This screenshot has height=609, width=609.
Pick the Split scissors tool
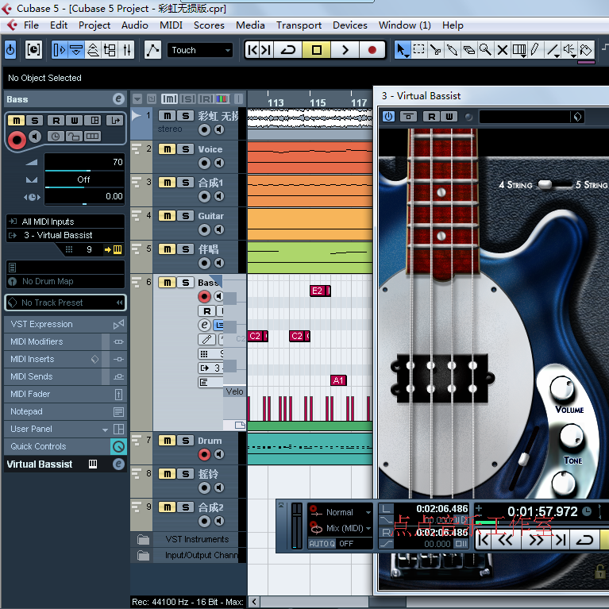[435, 50]
